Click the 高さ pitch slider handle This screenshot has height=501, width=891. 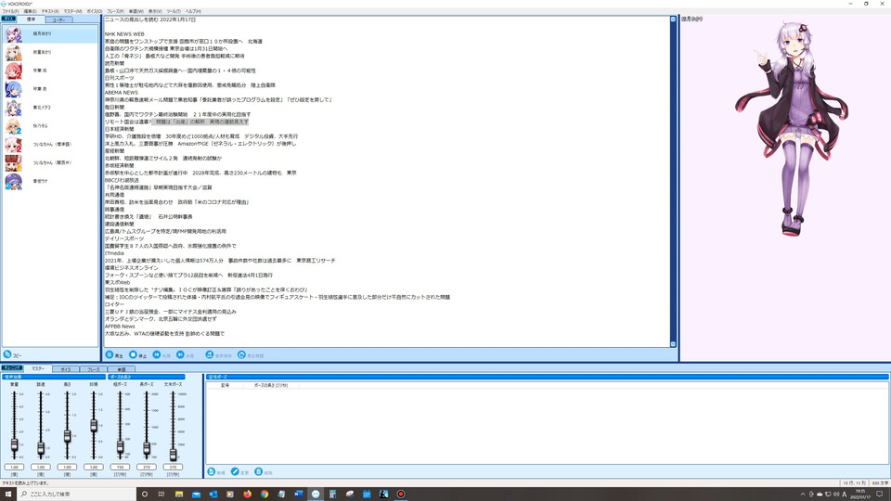point(67,436)
